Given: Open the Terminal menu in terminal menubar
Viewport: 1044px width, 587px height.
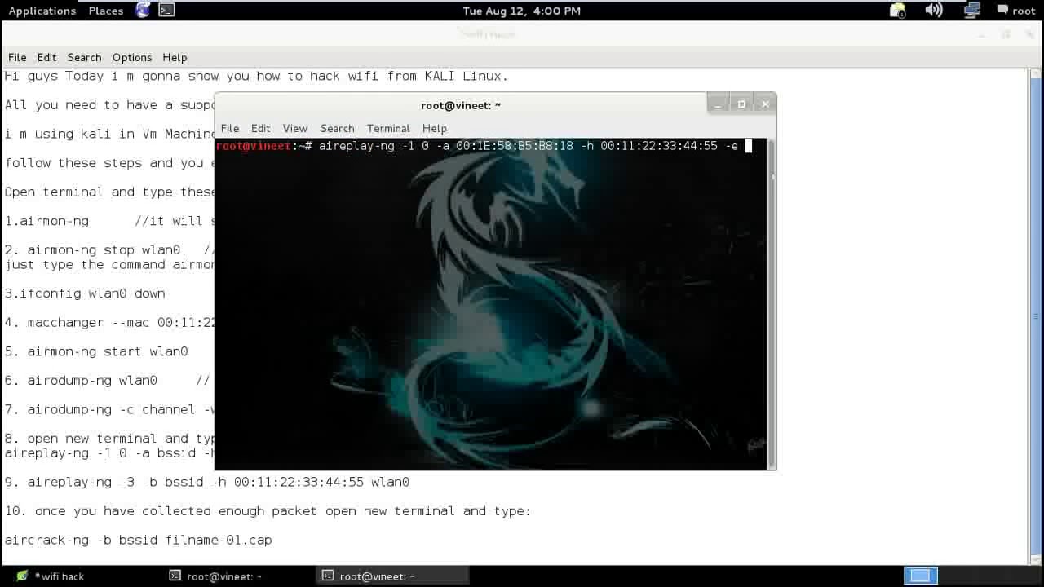Looking at the screenshot, I should click(388, 128).
